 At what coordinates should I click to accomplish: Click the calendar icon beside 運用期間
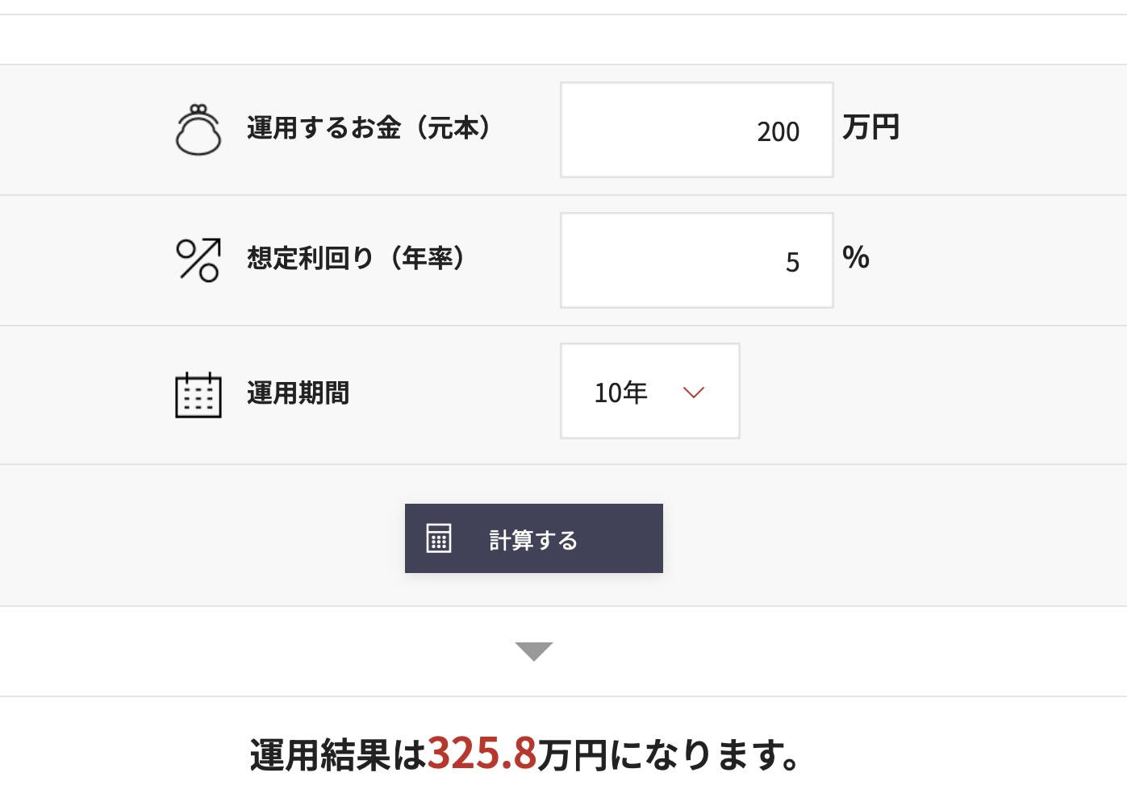pyautogui.click(x=198, y=395)
